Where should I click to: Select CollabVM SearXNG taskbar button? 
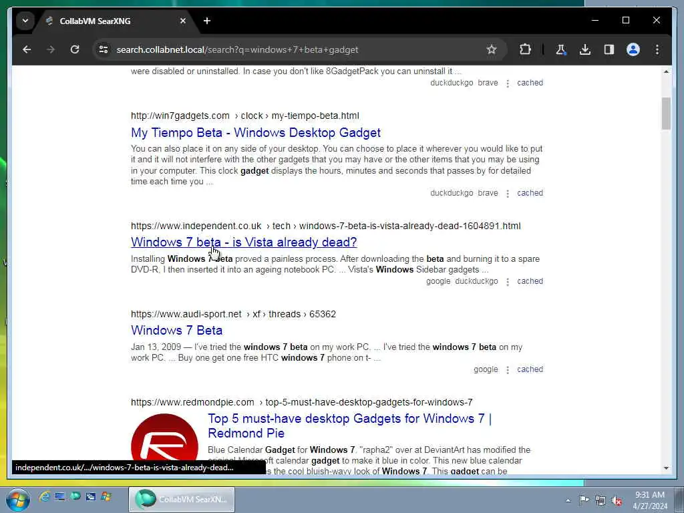(182, 500)
